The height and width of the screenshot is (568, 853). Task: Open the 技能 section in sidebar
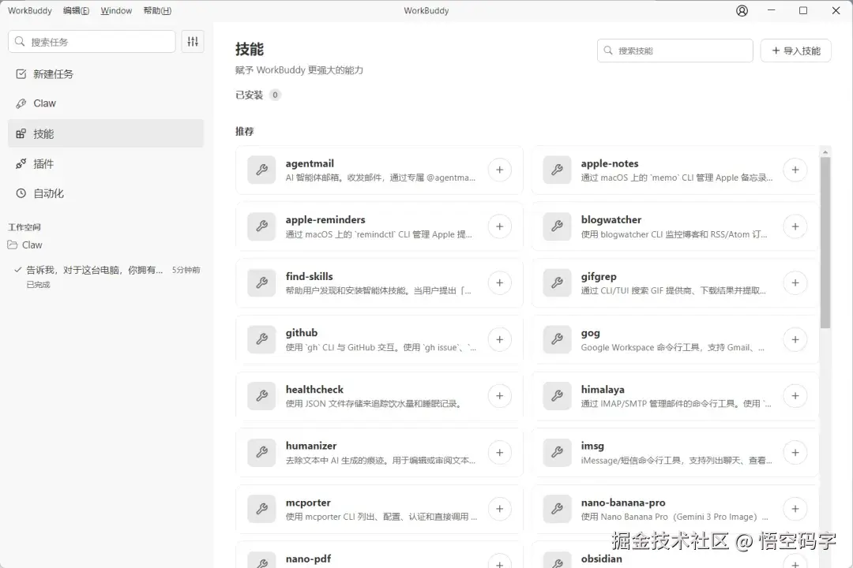click(x=43, y=133)
